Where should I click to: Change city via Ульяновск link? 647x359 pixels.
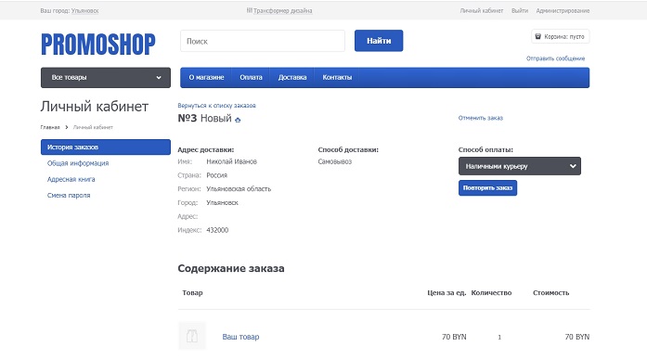(84, 11)
